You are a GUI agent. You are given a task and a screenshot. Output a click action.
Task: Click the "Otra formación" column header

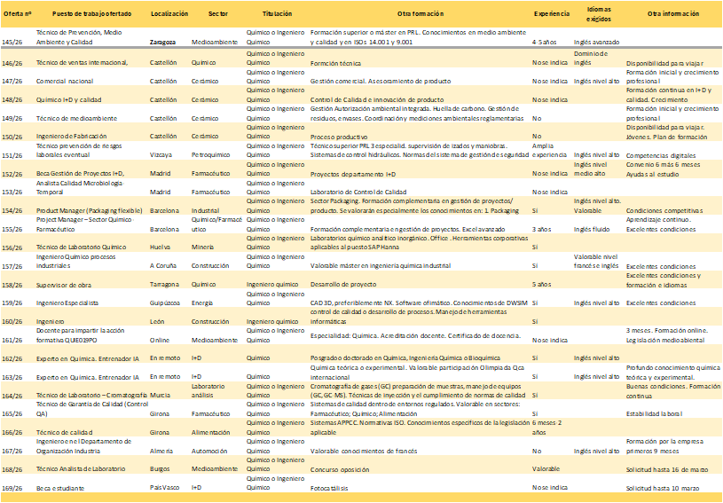[417, 15]
